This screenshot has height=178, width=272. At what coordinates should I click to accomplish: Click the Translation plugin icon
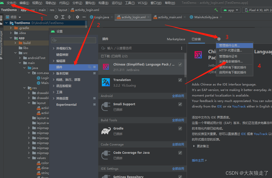click(x=106, y=82)
